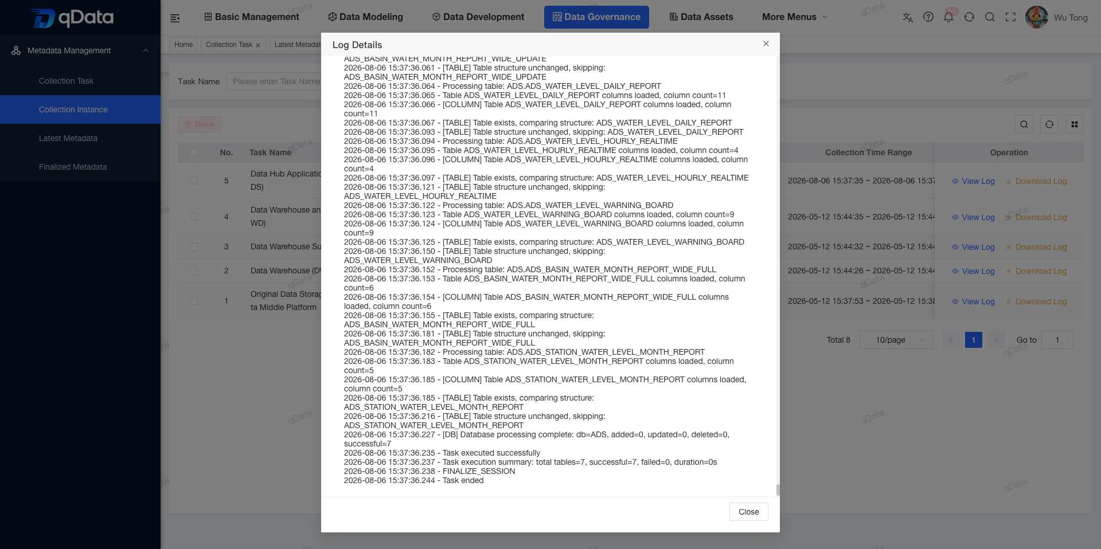Download Log for row 3
The height and width of the screenshot is (549, 1101).
1036,247
